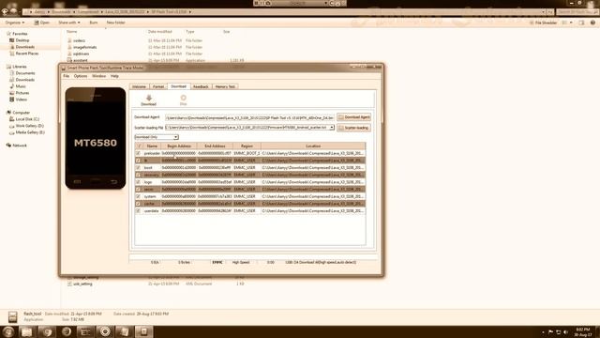
Task: Click the Explorer back navigation button
Action: 5,12
